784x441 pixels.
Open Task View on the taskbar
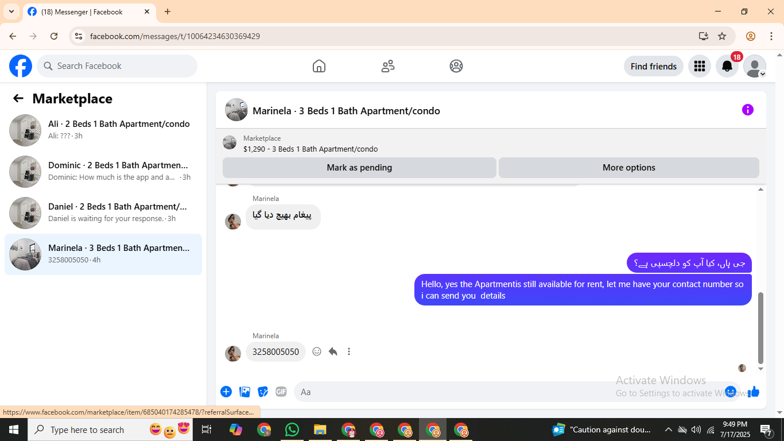tap(207, 430)
